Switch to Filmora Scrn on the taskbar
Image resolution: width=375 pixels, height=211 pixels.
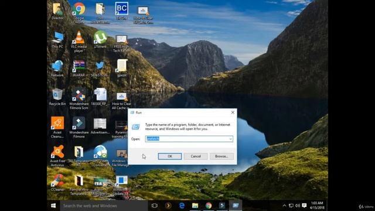coord(222,206)
